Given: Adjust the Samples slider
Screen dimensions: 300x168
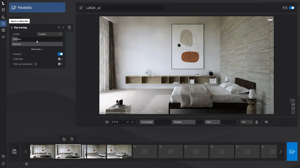Looking at the screenshot, I should (x=37, y=39).
